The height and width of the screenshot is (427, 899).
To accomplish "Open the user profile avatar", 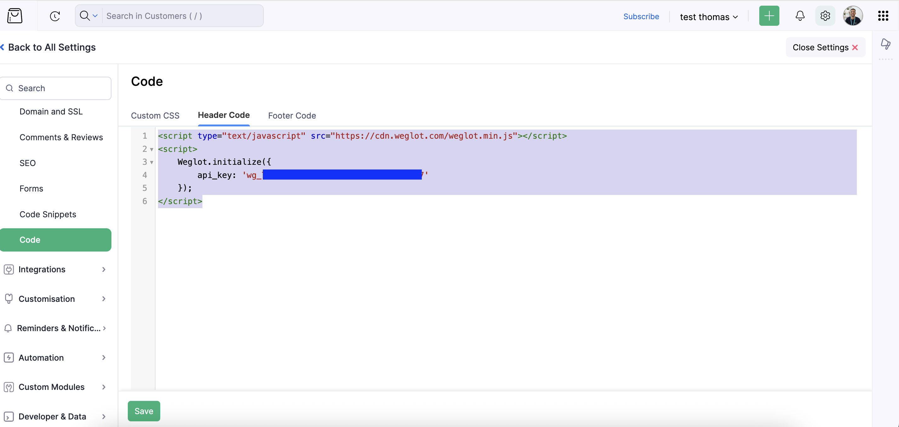I will point(853,16).
